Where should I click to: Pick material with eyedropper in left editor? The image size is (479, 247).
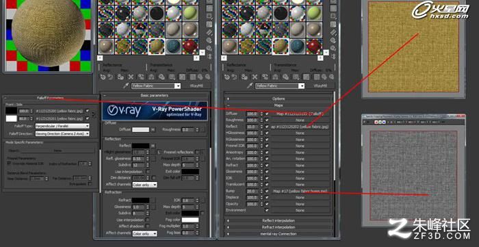(126, 86)
